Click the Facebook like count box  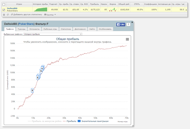[x=128, y=24]
